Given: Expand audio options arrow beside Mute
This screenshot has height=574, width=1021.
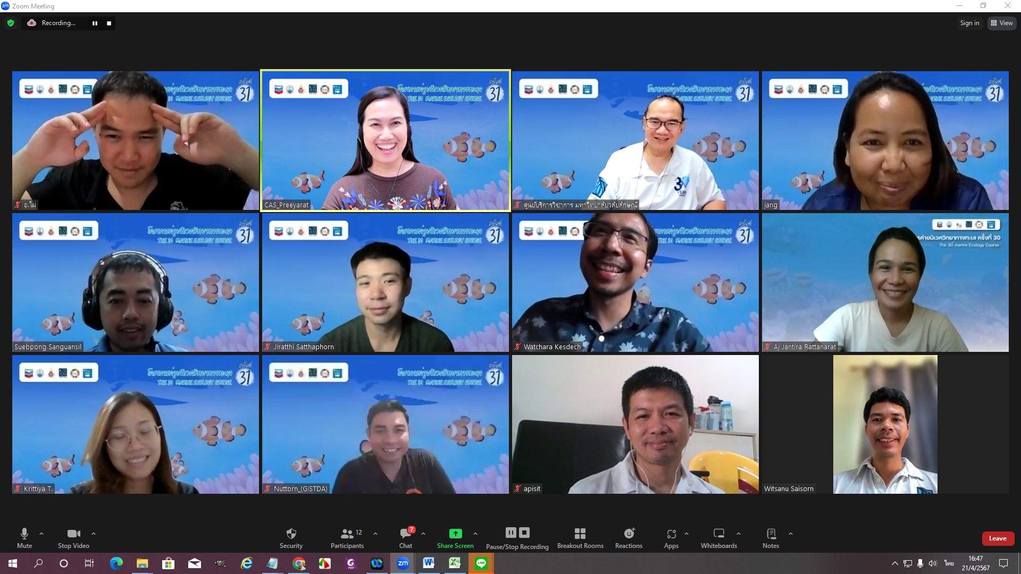Looking at the screenshot, I should 41,534.
